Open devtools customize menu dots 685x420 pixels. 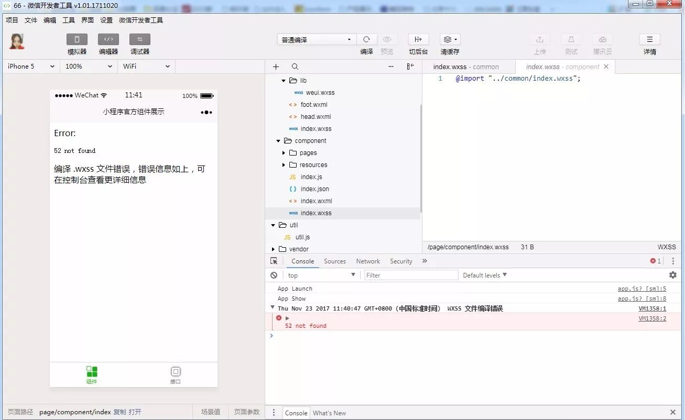673,261
